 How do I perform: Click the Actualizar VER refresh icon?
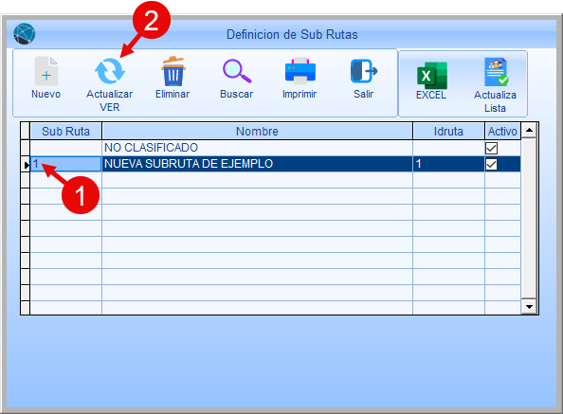pyautogui.click(x=110, y=71)
